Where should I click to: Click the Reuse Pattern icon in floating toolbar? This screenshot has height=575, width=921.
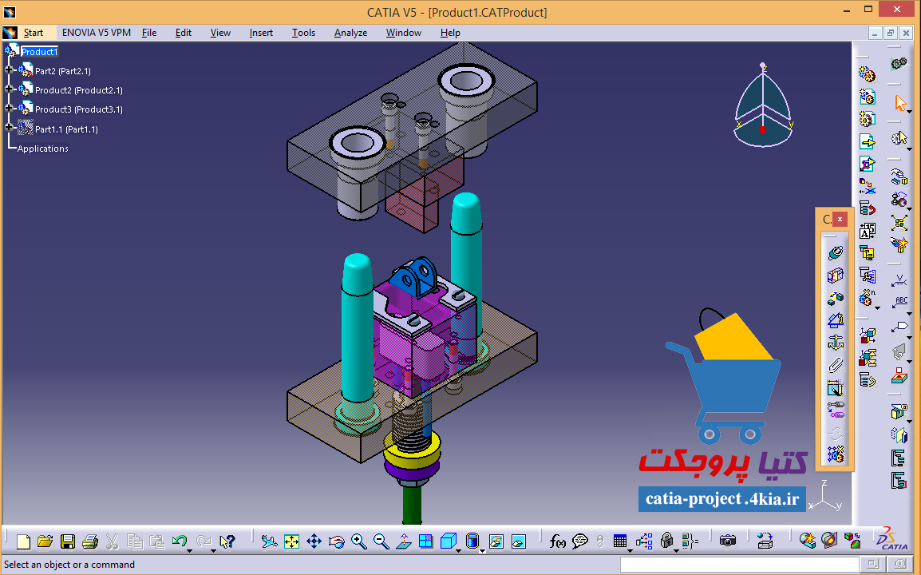(x=836, y=454)
